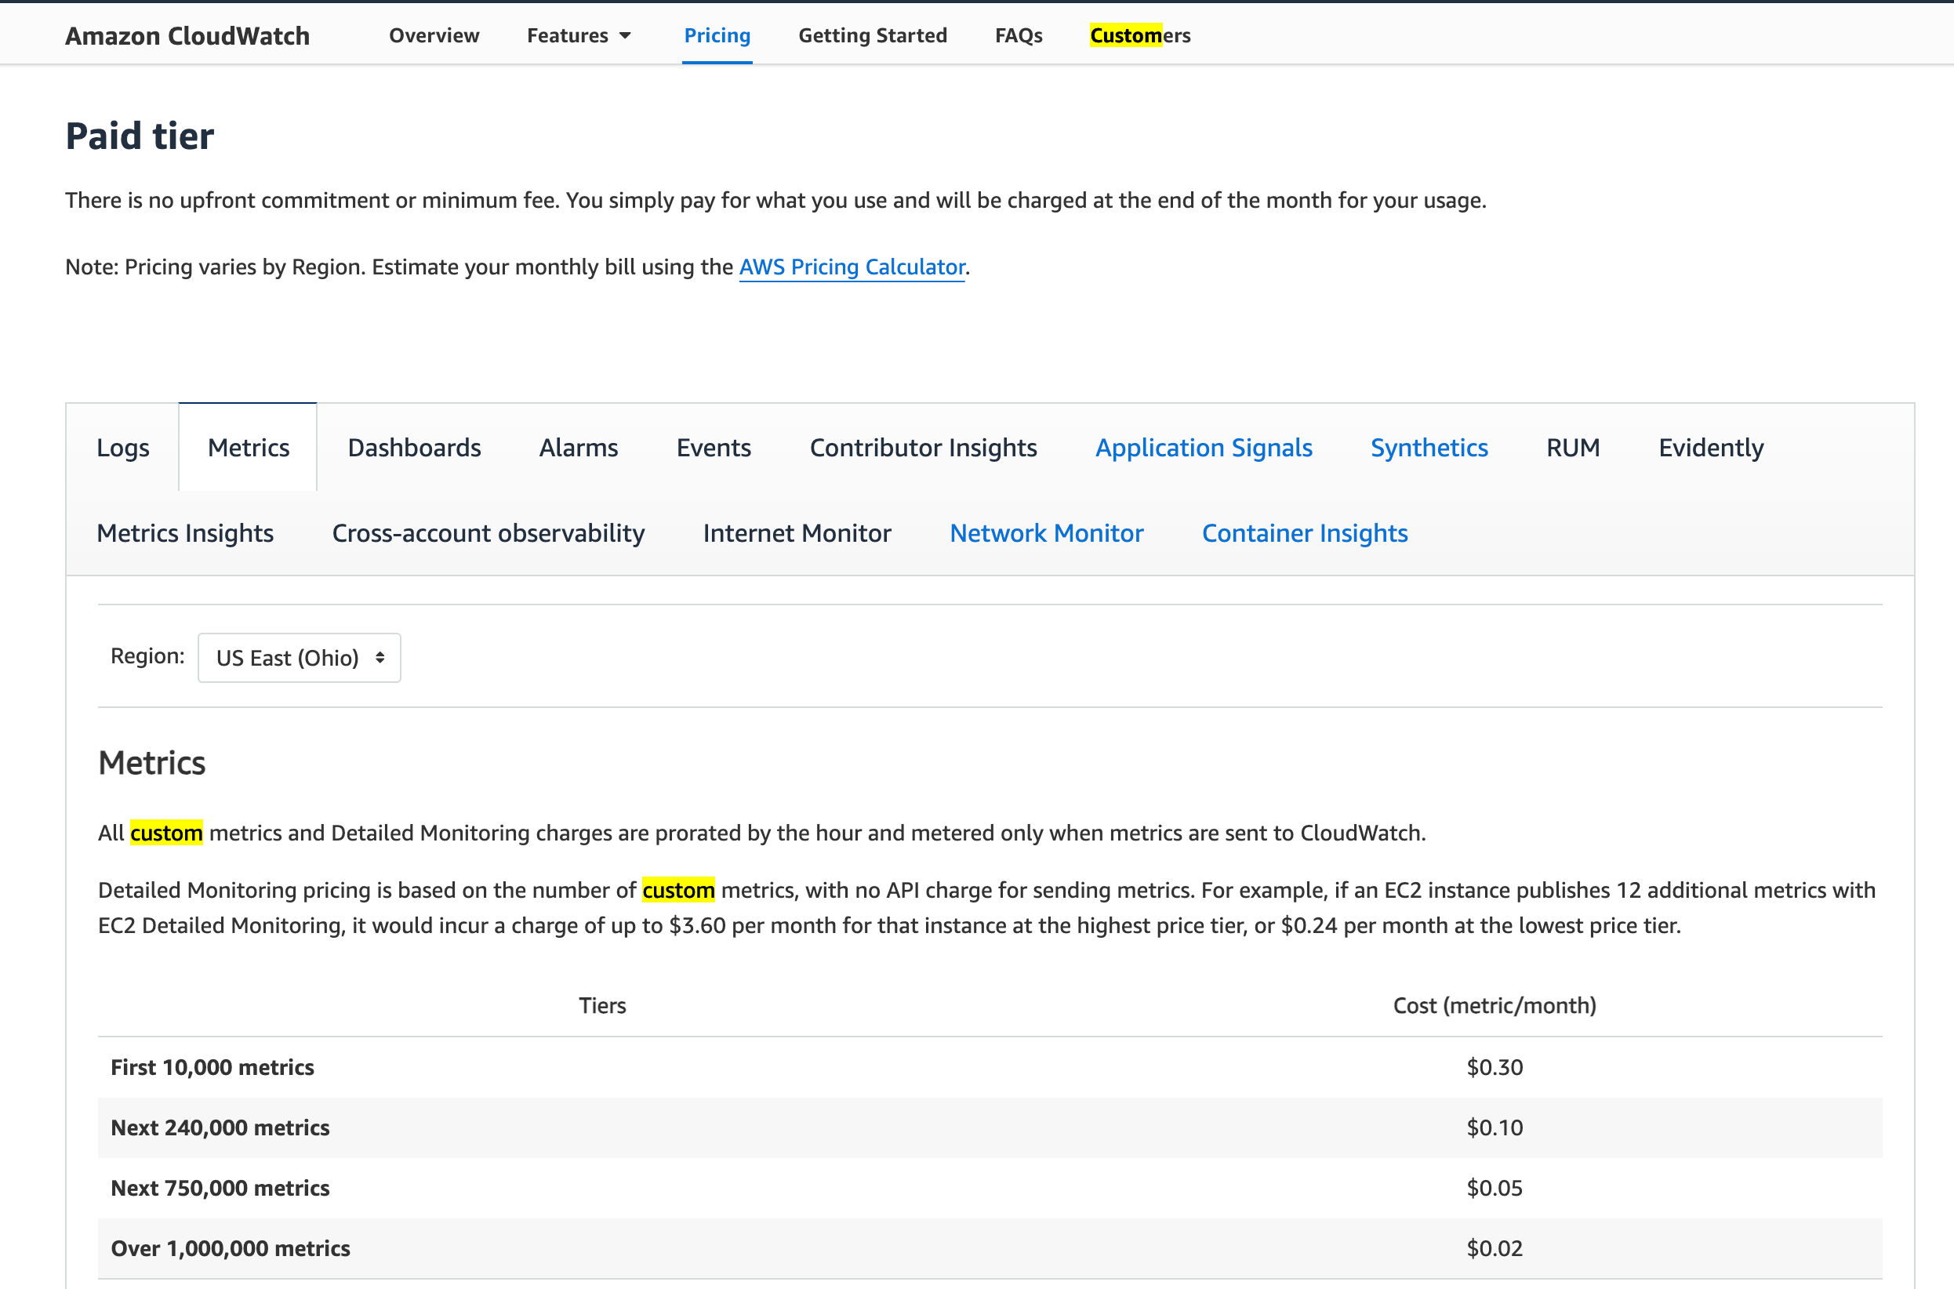
Task: Select the Pricing nav item
Action: click(717, 35)
